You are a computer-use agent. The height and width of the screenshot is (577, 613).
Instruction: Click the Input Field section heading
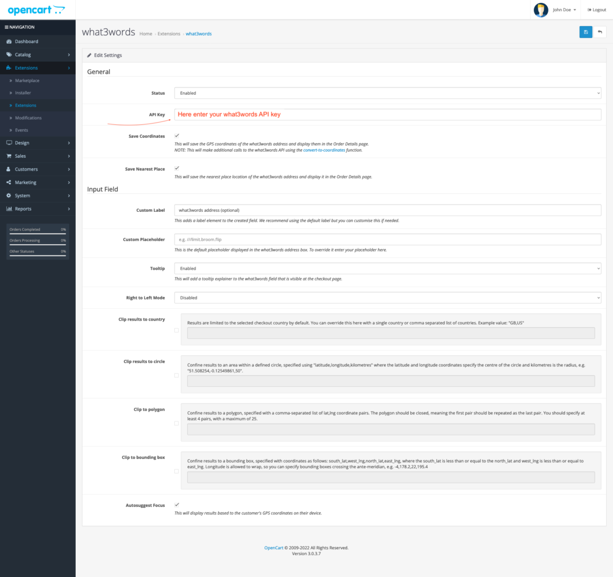[x=103, y=190]
